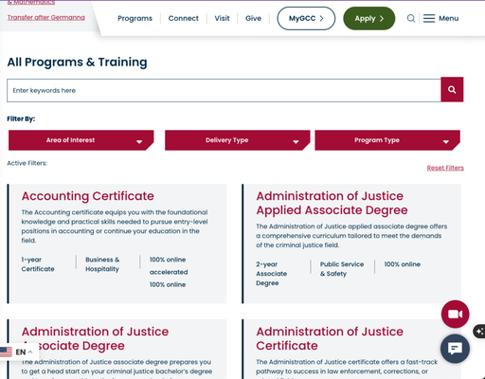
Task: Click the magnifier icon in the header
Action: [411, 18]
